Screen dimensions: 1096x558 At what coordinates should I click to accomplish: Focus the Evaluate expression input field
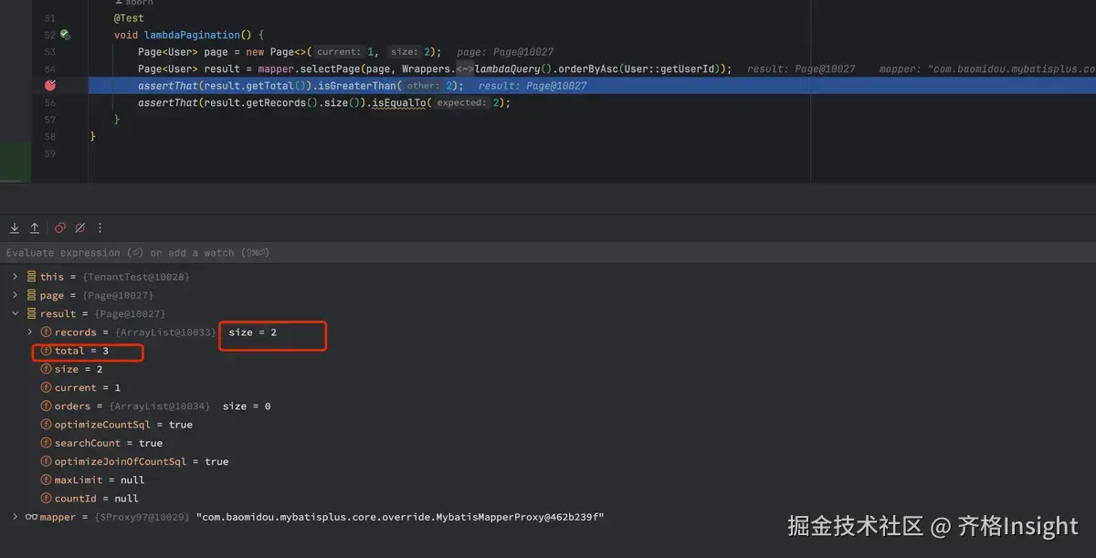point(548,253)
